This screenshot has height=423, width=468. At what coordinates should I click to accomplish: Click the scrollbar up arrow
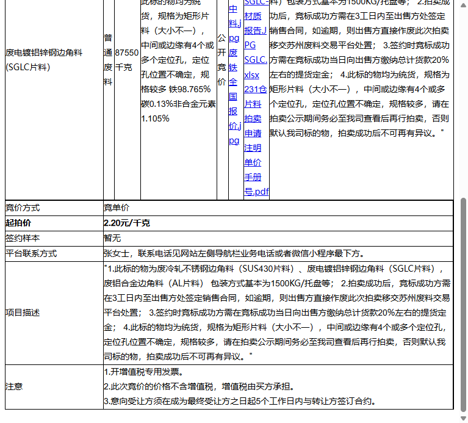tap(463, 4)
